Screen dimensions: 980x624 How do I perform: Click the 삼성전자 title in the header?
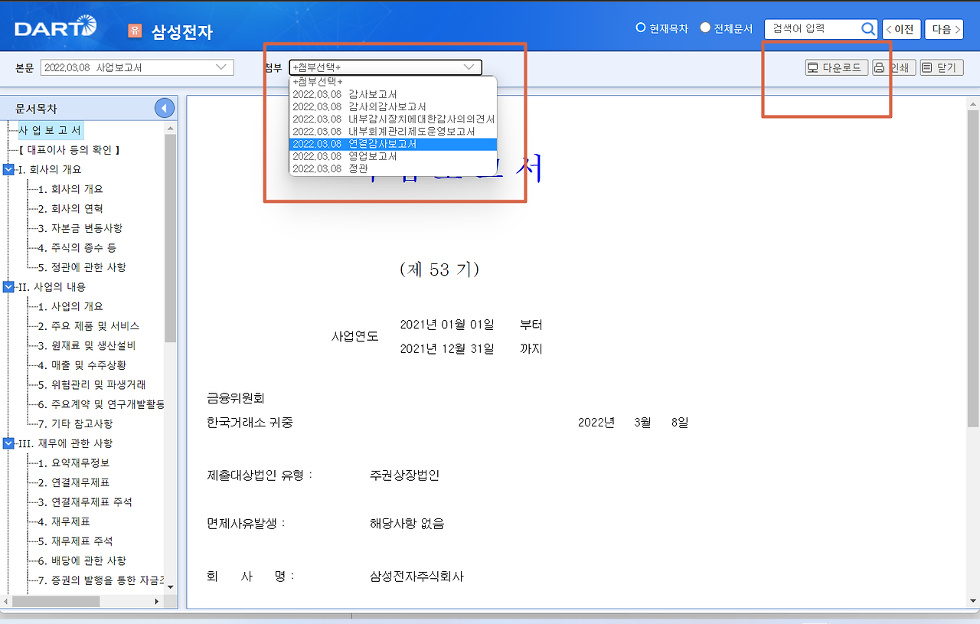click(x=182, y=31)
